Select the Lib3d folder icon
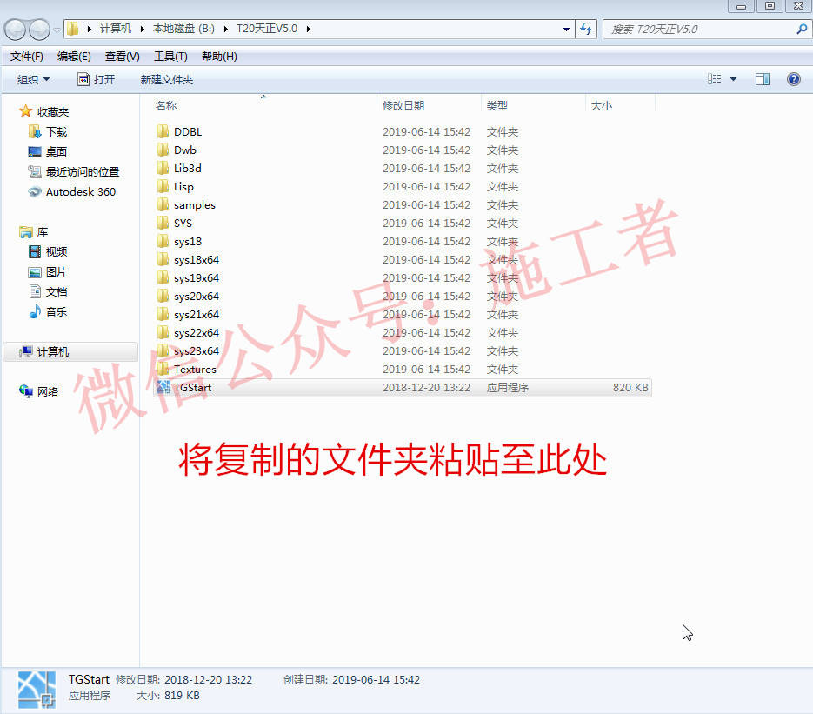Screen dimensions: 813x714 (163, 168)
